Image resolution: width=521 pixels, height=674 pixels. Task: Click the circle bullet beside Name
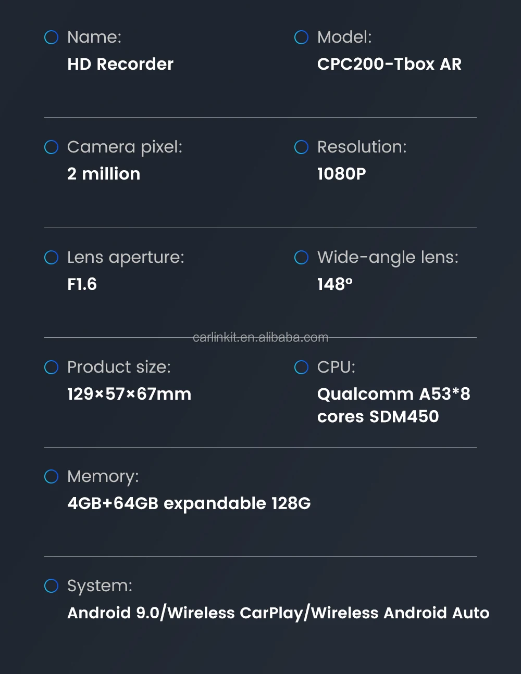(51, 37)
